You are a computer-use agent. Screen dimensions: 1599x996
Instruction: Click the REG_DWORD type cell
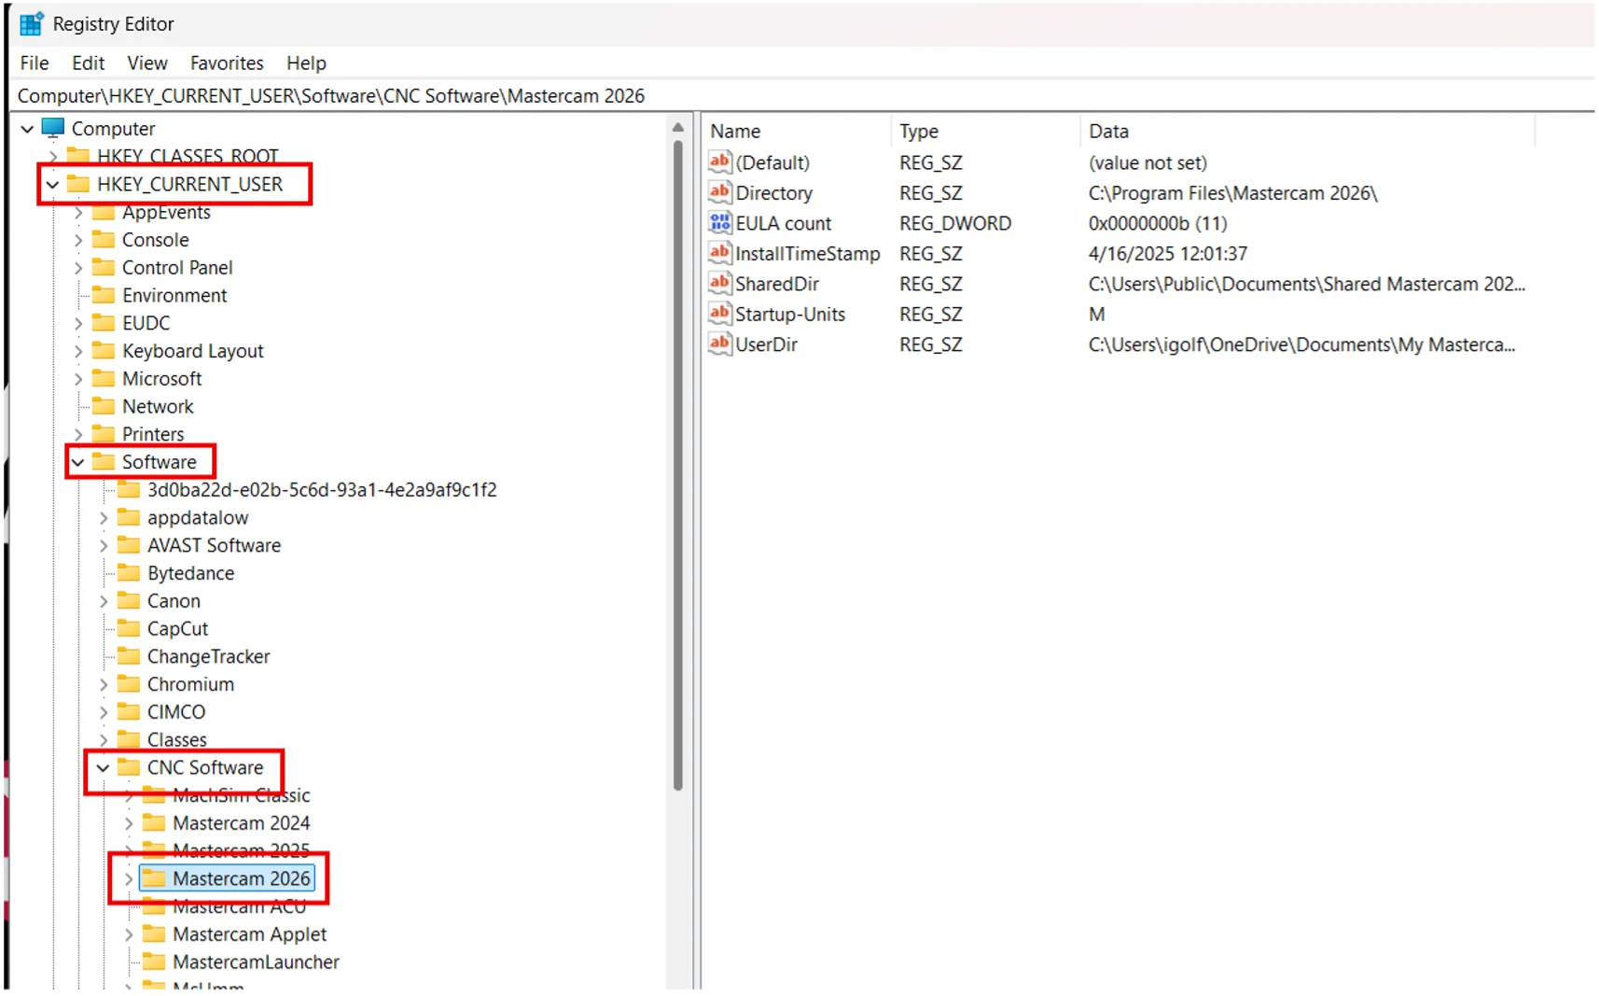[955, 223]
